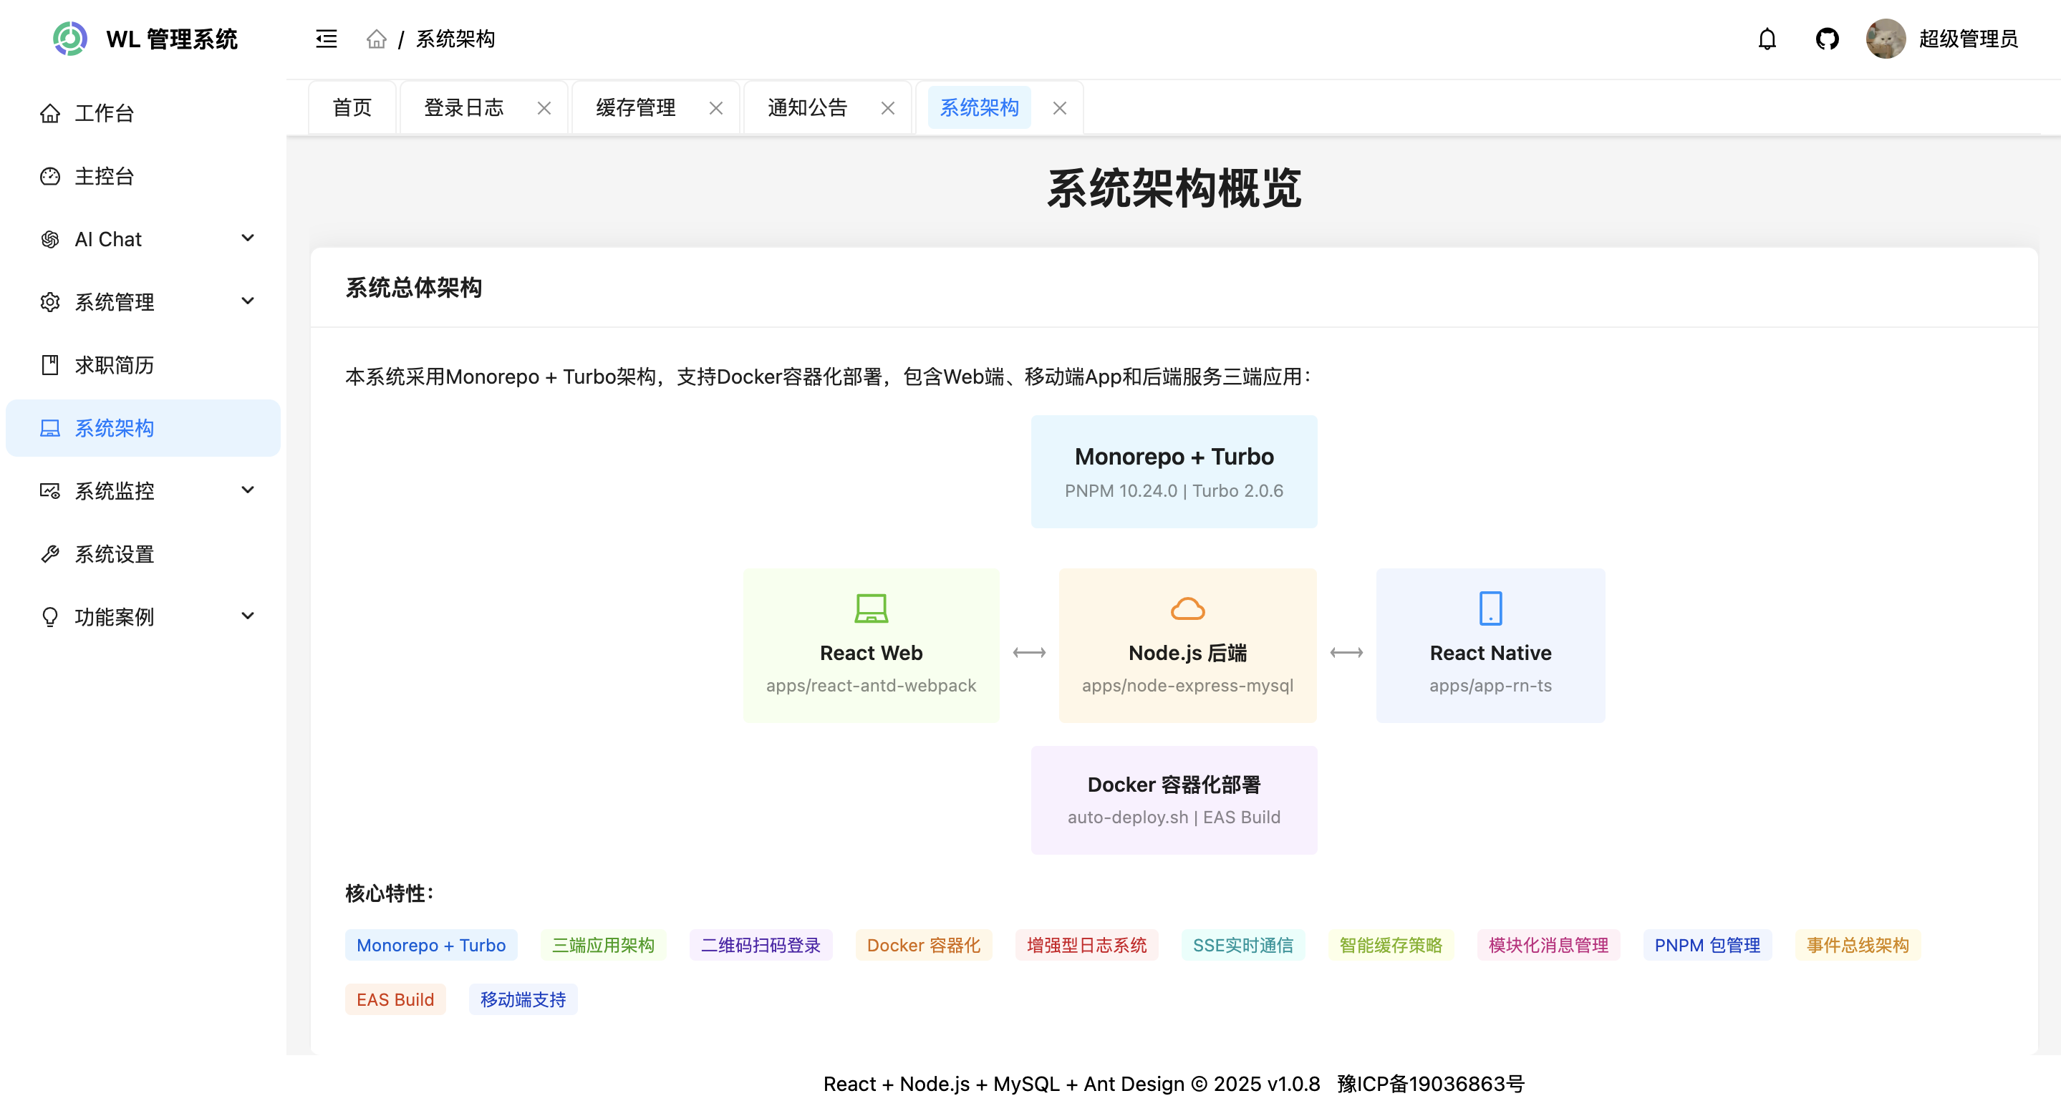Select the 主控台 dashboard icon
The width and height of the screenshot is (2061, 1111).
(x=50, y=176)
